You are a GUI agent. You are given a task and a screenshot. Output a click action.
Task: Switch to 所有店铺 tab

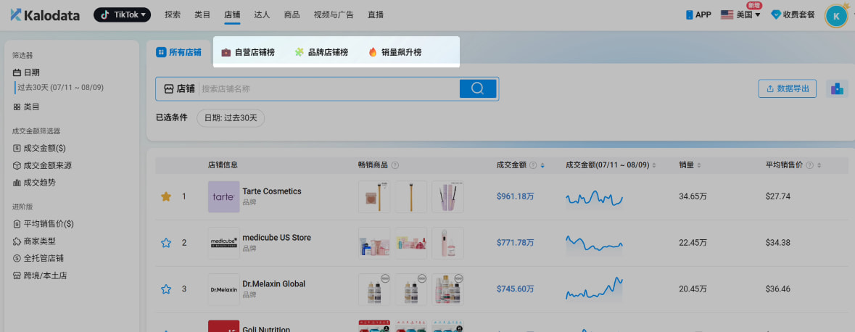tap(178, 52)
